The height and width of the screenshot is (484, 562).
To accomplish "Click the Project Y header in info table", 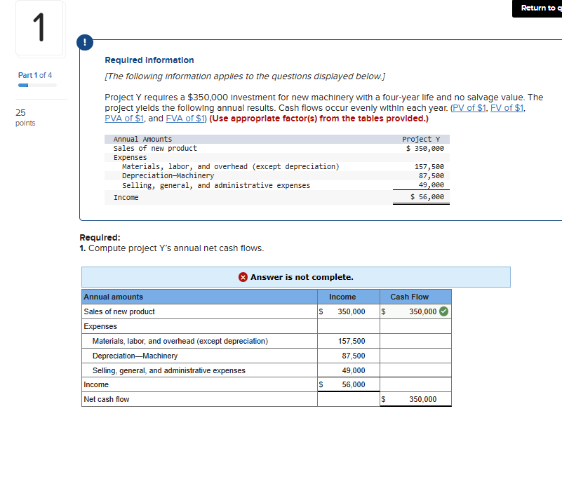I will (x=421, y=139).
